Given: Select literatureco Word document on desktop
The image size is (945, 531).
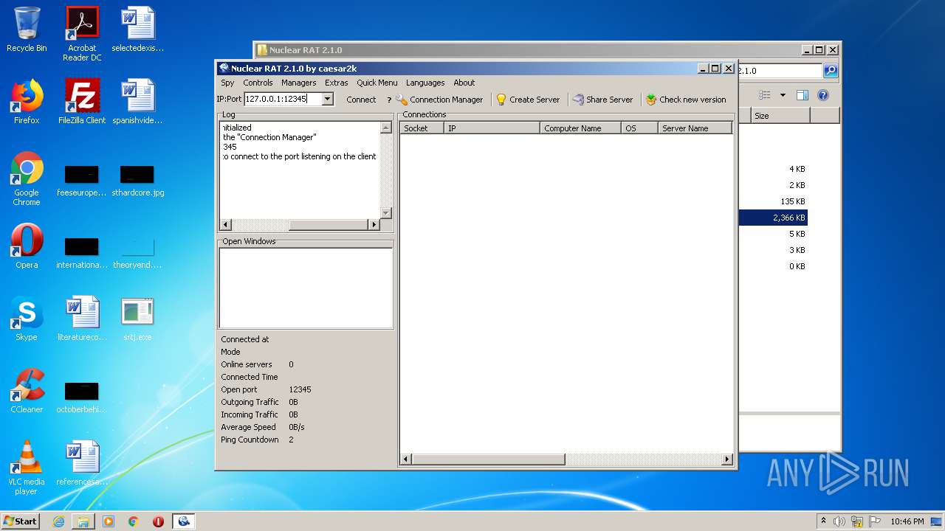Looking at the screenshot, I should [82, 319].
